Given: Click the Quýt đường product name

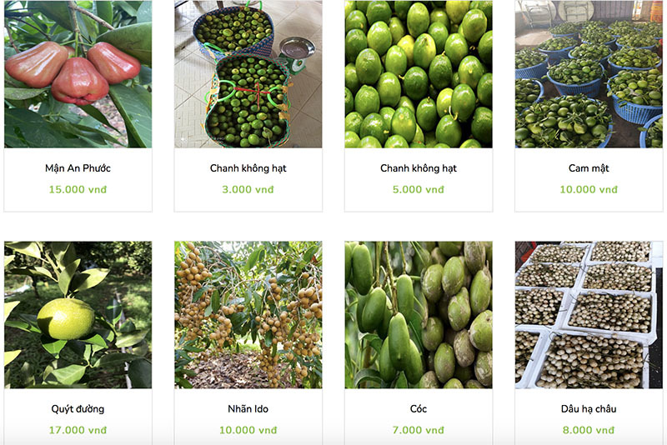Looking at the screenshot, I should click(78, 409).
